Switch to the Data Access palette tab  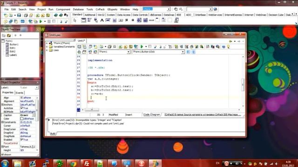[x=123, y=15]
